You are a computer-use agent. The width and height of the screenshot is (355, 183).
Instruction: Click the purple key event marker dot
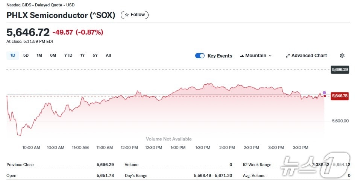(x=324, y=92)
